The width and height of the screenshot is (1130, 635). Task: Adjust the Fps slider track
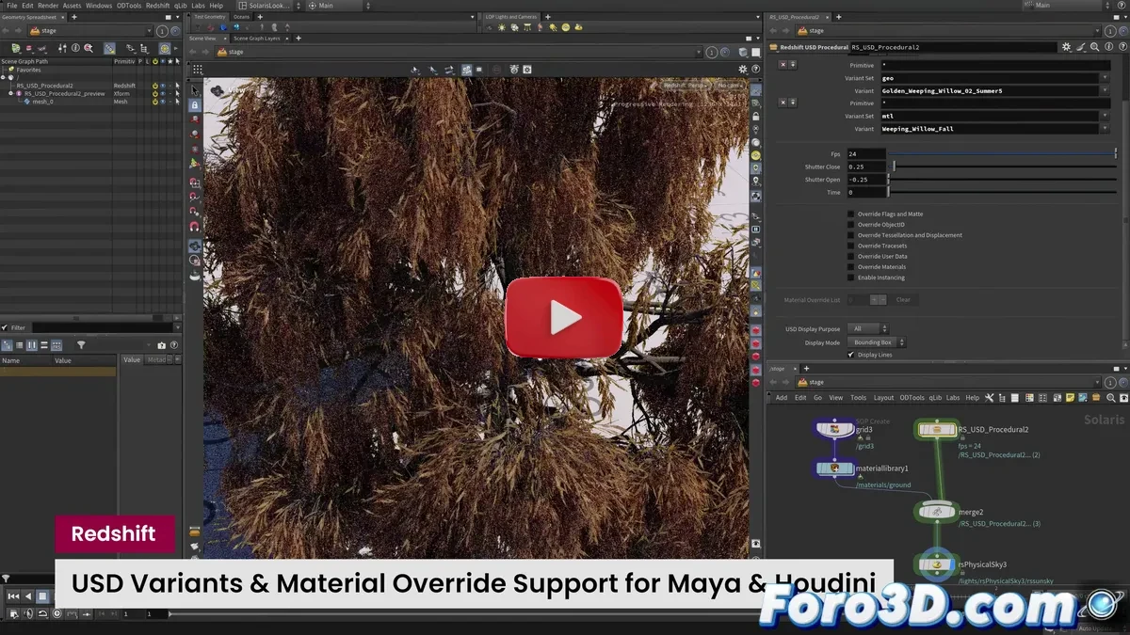1004,153
